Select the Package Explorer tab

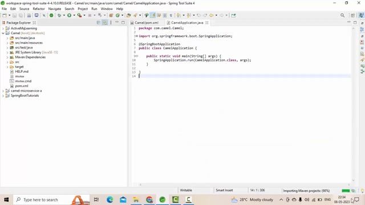(19, 23)
